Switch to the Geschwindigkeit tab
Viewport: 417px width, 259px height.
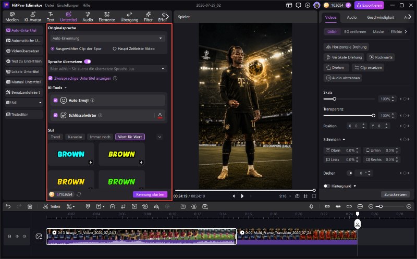tap(381, 17)
